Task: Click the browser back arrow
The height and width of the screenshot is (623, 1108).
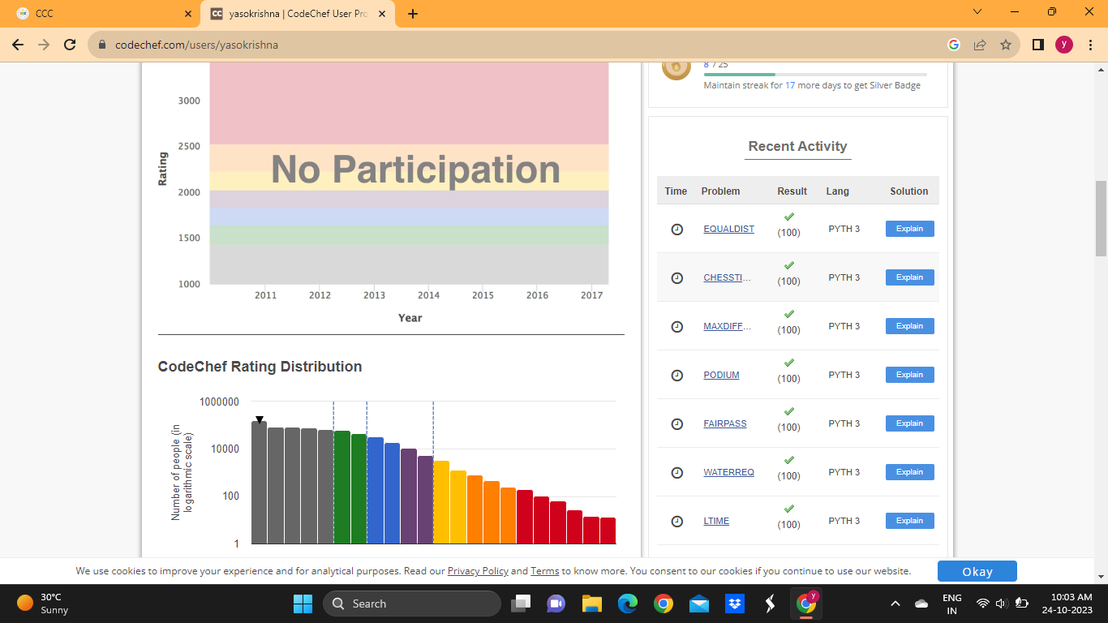Action: tap(18, 45)
